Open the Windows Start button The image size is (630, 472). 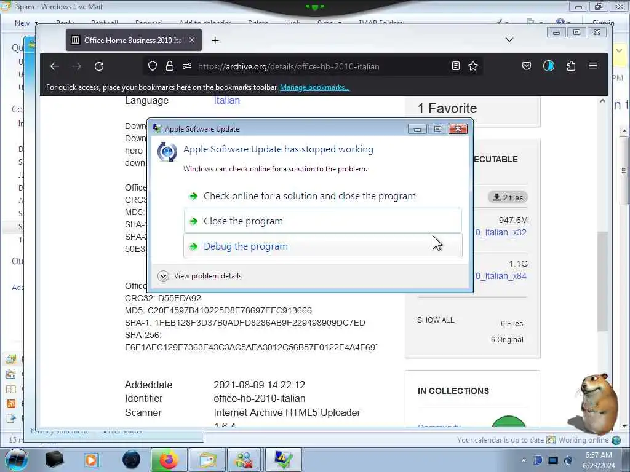pyautogui.click(x=16, y=460)
